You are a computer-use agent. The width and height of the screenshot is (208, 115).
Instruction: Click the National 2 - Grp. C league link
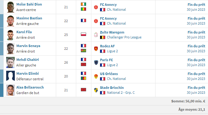click(121, 93)
